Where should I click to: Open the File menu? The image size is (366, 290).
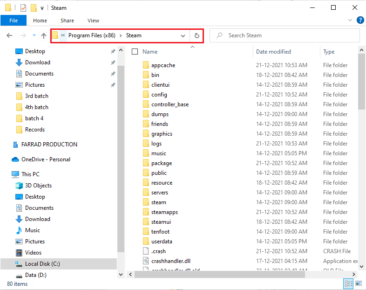14,21
